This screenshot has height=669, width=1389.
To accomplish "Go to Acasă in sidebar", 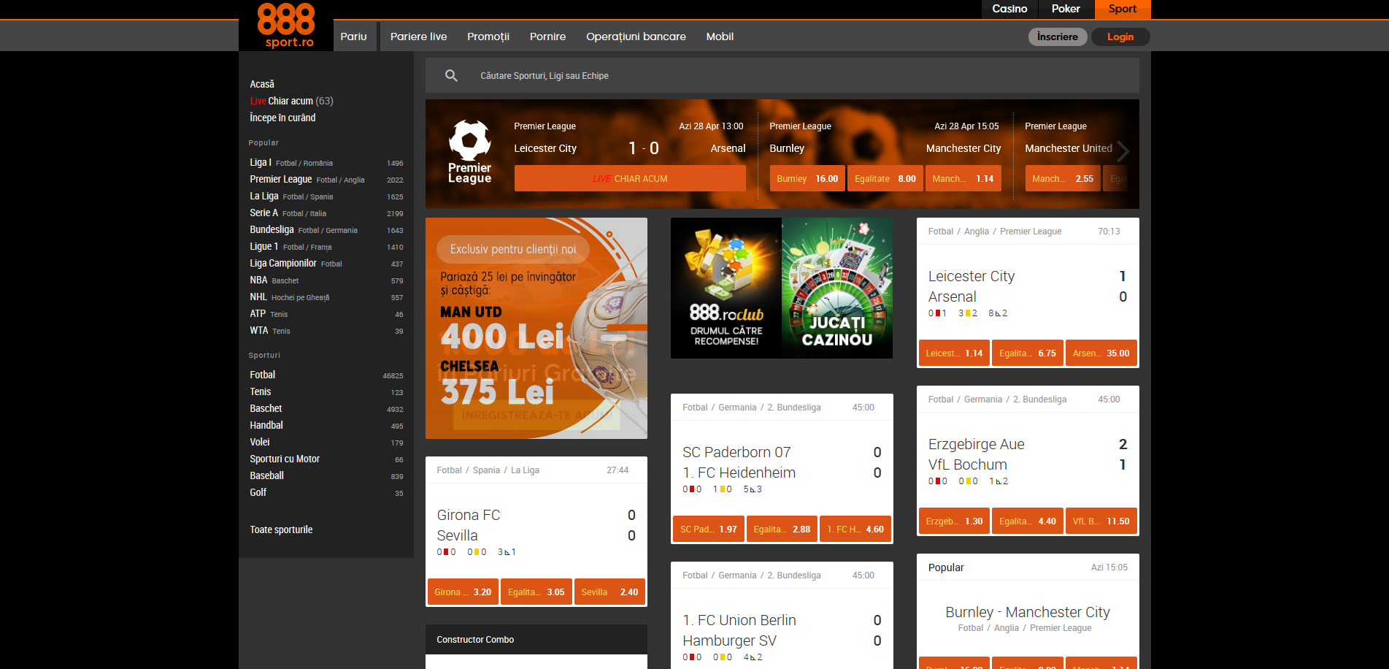I will 262,84.
